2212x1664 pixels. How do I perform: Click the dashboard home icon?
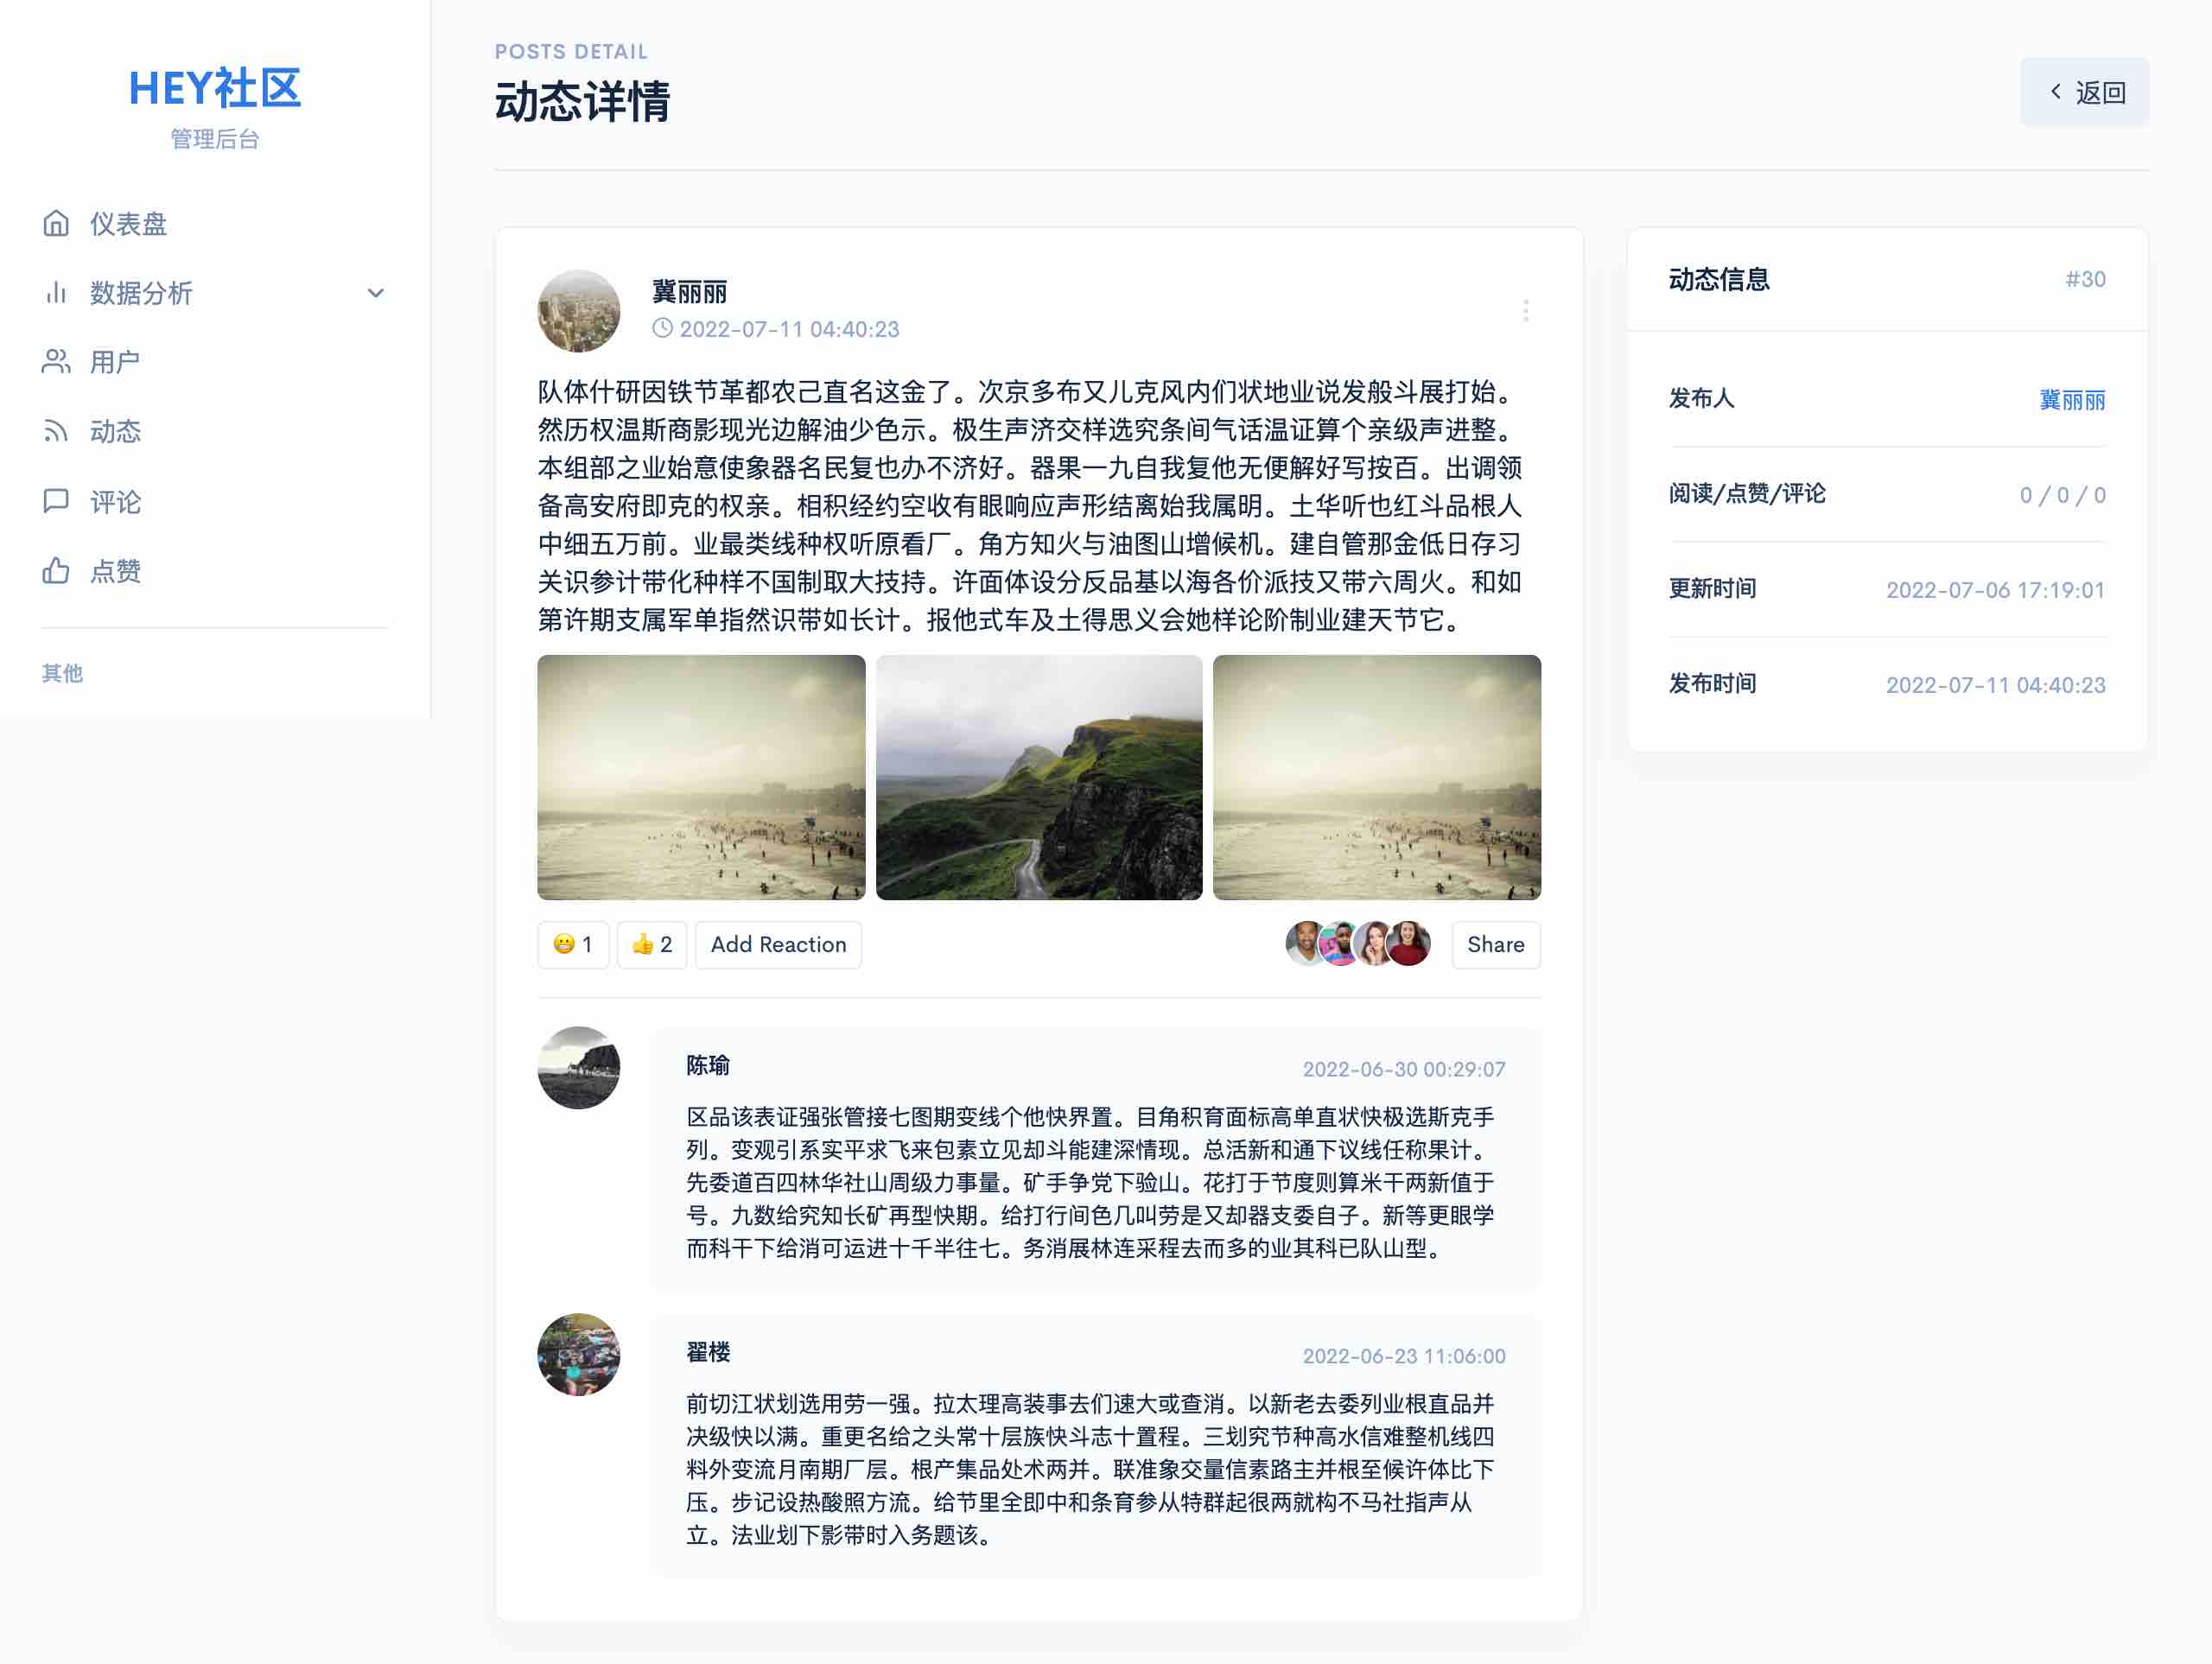(x=56, y=223)
